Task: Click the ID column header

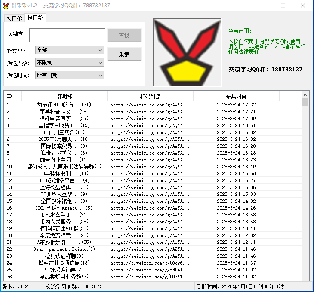Action: (9, 96)
